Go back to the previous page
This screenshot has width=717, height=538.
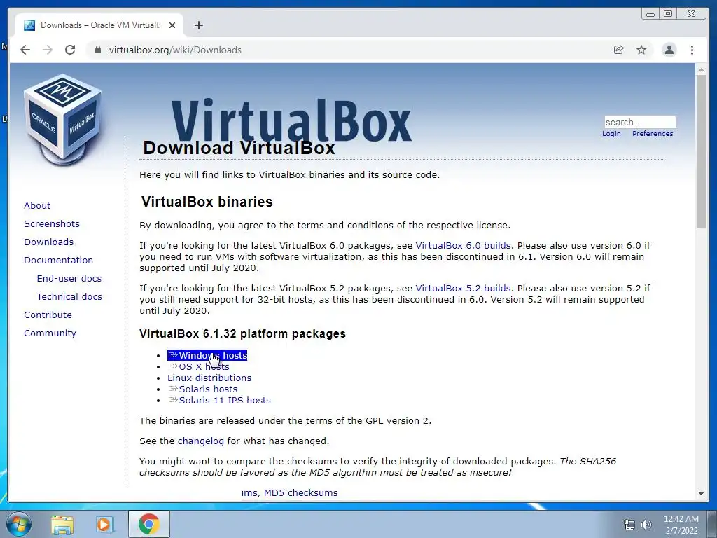click(x=25, y=50)
